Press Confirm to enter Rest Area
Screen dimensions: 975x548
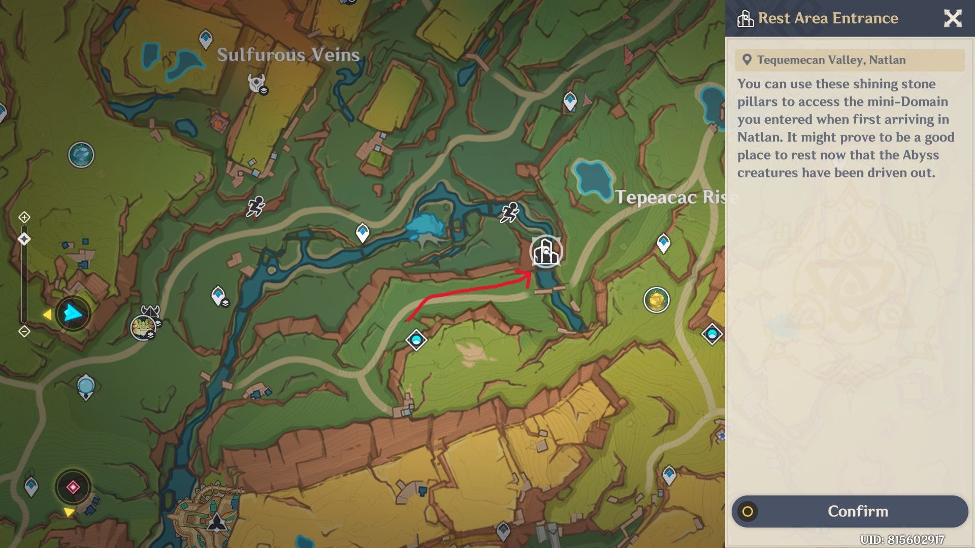pyautogui.click(x=859, y=511)
